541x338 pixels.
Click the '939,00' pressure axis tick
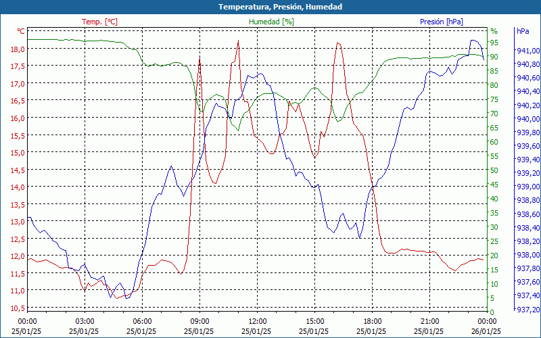click(x=528, y=187)
